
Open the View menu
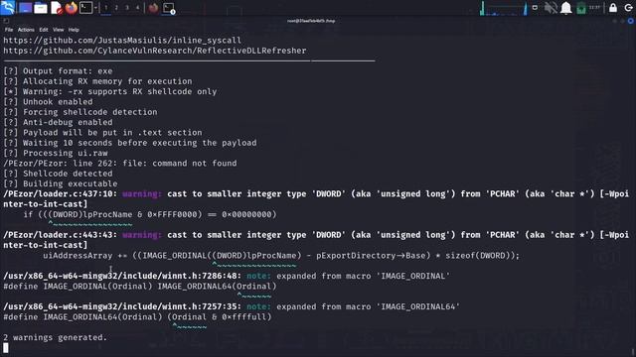click(58, 30)
